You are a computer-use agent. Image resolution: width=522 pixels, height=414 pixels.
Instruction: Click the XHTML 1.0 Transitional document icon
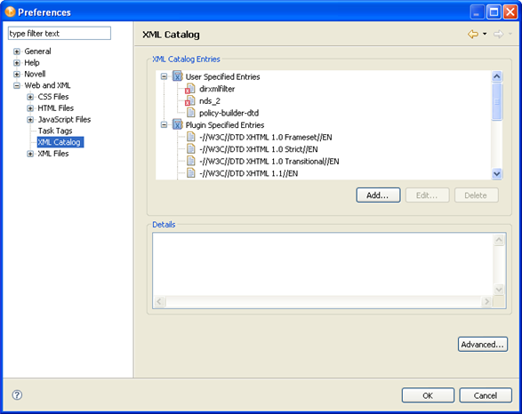191,161
